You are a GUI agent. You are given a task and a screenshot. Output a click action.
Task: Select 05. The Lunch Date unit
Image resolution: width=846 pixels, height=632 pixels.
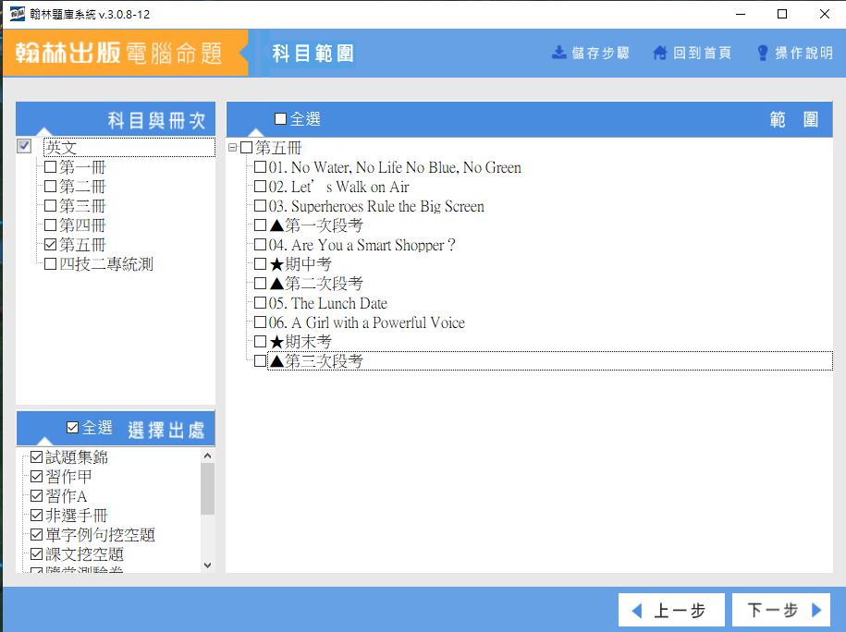pos(328,303)
